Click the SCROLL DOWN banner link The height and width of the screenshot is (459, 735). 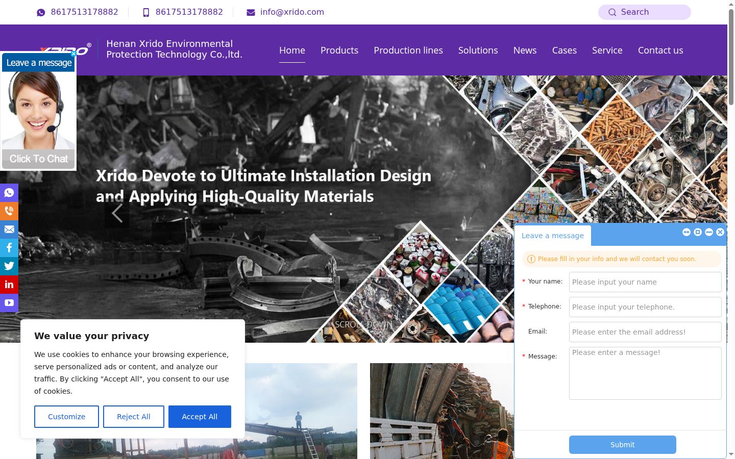364,324
